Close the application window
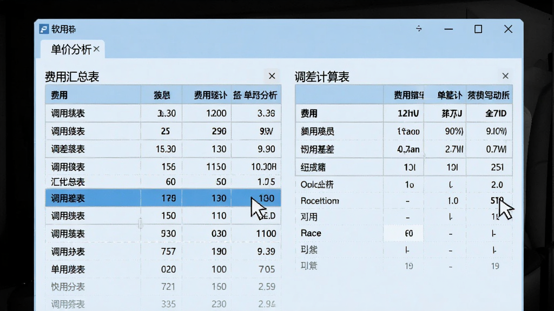The image size is (554, 311). 508,29
